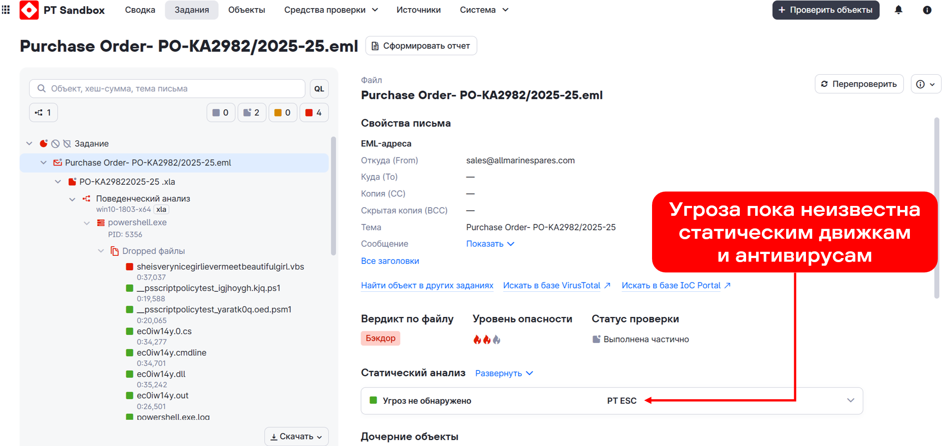Click the partial-check icon near Выполнена частично
Viewport: 945px width, 446px height.
pos(596,339)
